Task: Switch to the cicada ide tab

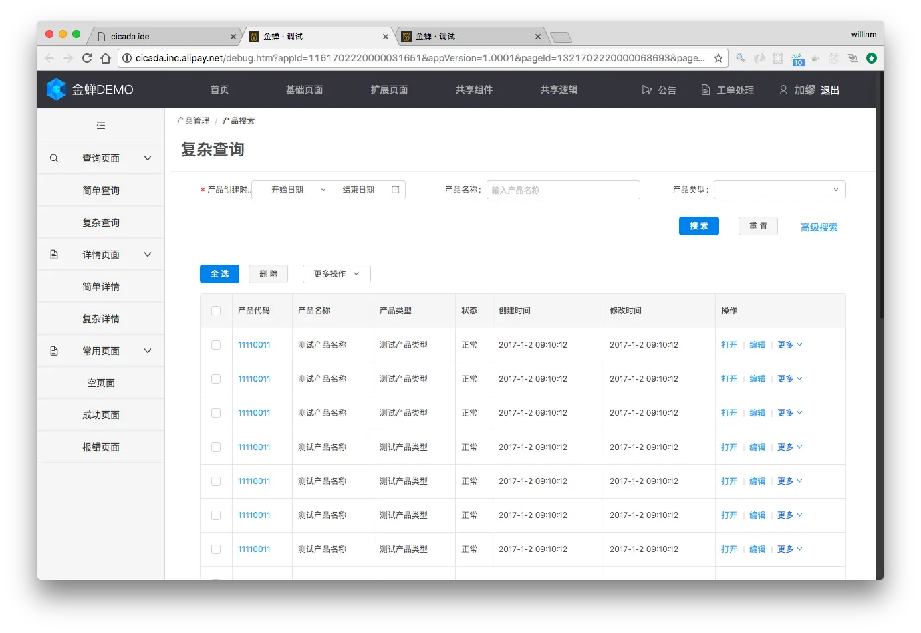Action: click(163, 37)
